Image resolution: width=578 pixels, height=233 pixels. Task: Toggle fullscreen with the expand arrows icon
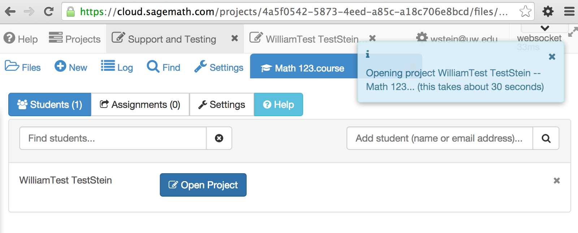(573, 32)
